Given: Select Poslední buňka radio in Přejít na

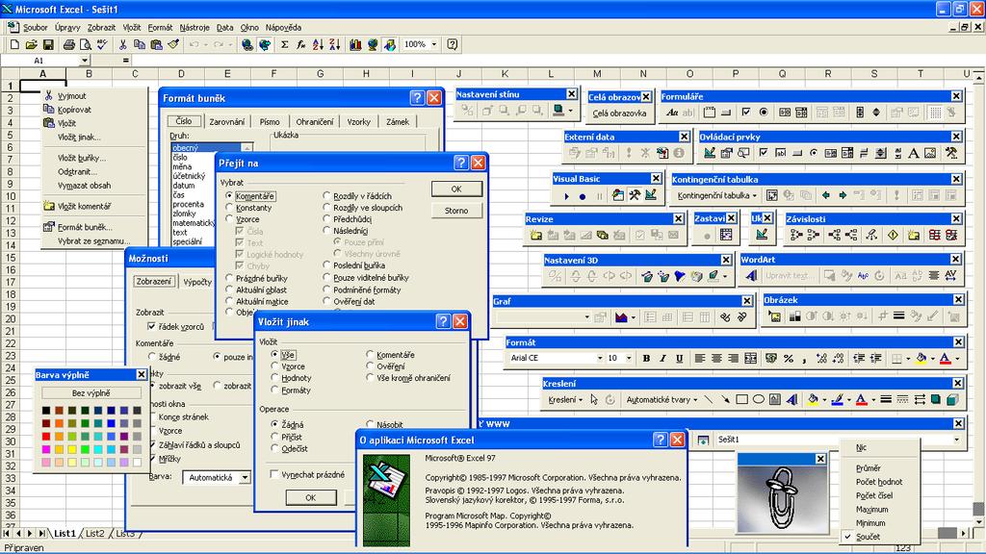Looking at the screenshot, I should [x=326, y=265].
